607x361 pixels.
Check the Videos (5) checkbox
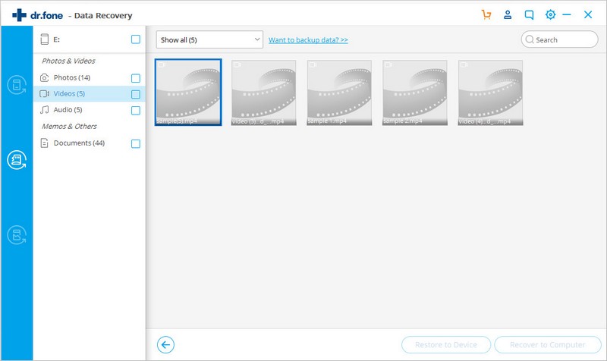[x=136, y=94]
